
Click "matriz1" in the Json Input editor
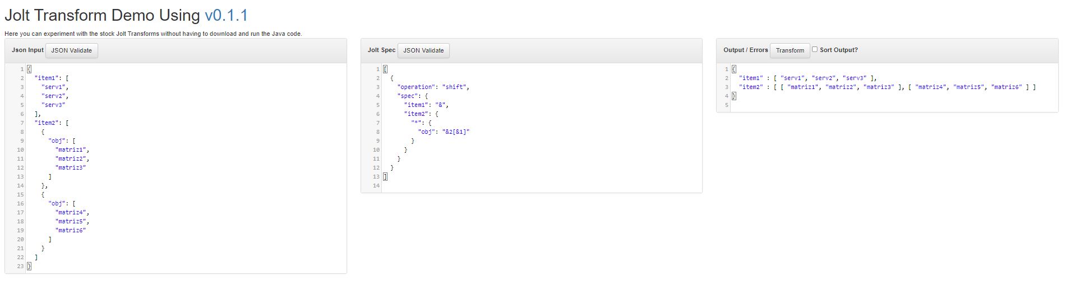[72, 149]
